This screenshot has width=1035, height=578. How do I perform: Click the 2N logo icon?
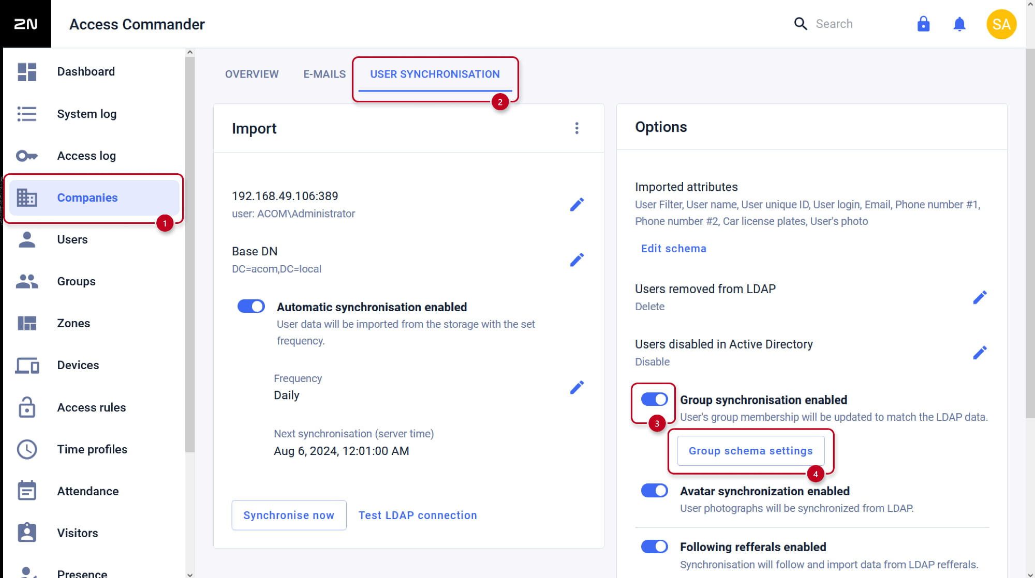point(25,24)
